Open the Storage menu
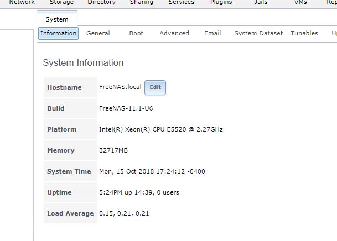 61,2
